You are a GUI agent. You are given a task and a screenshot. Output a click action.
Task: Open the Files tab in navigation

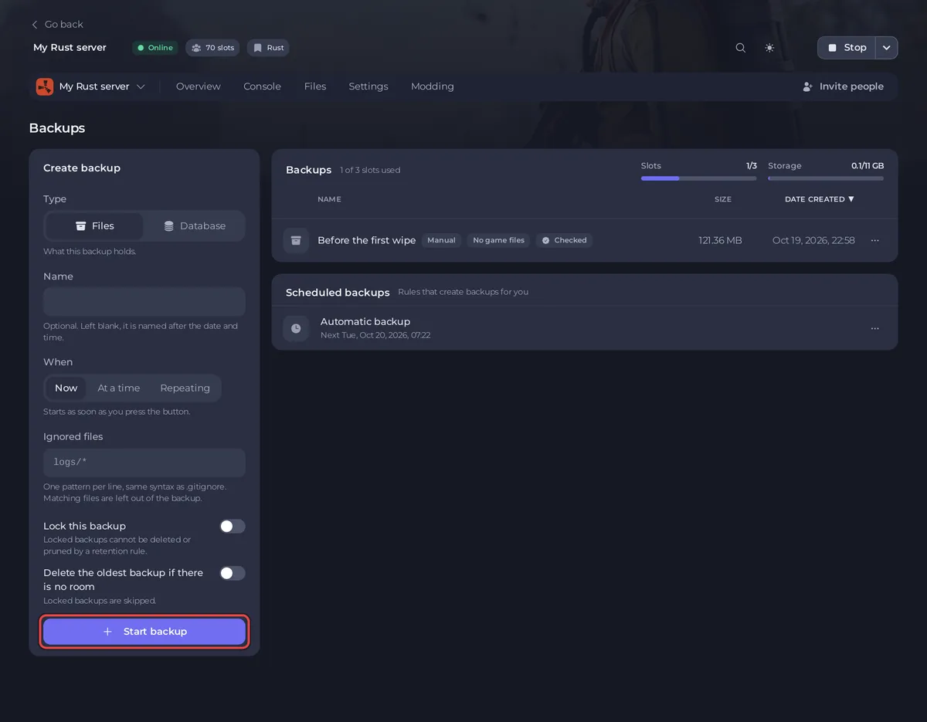point(315,86)
